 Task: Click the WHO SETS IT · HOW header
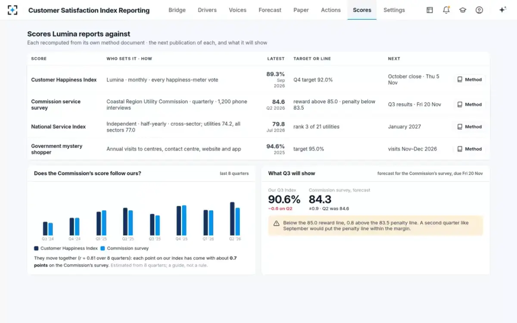pos(129,59)
